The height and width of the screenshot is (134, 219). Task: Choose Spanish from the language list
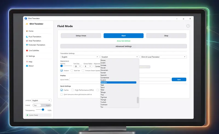click(x=104, y=75)
